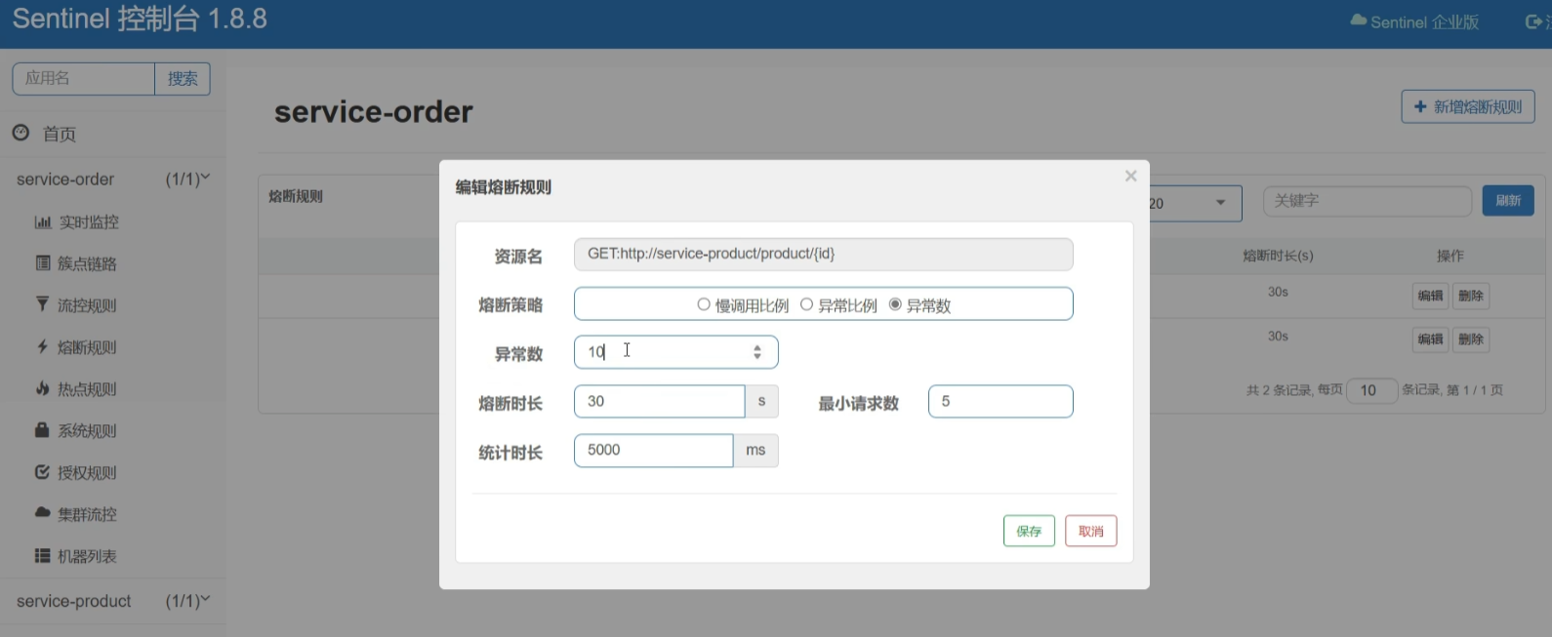Go to 首页 in the sidebar
Viewport: 1552px width, 637px height.
coord(60,134)
